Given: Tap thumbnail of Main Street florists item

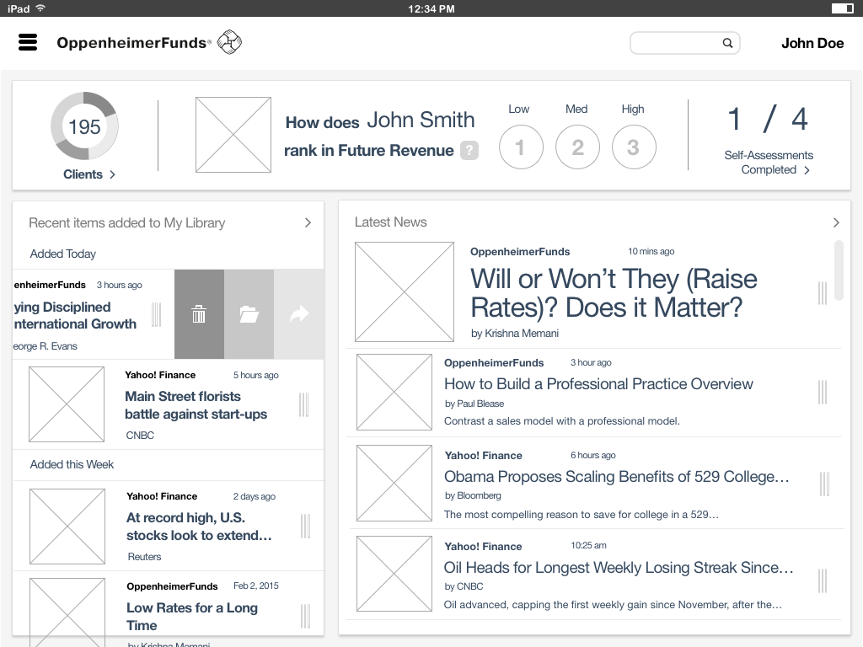Looking at the screenshot, I should 67,404.
